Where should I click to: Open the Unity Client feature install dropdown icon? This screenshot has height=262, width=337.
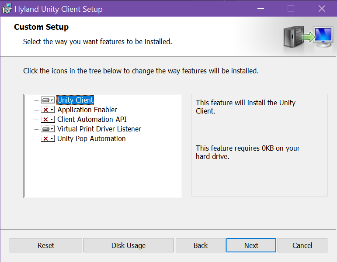48,100
